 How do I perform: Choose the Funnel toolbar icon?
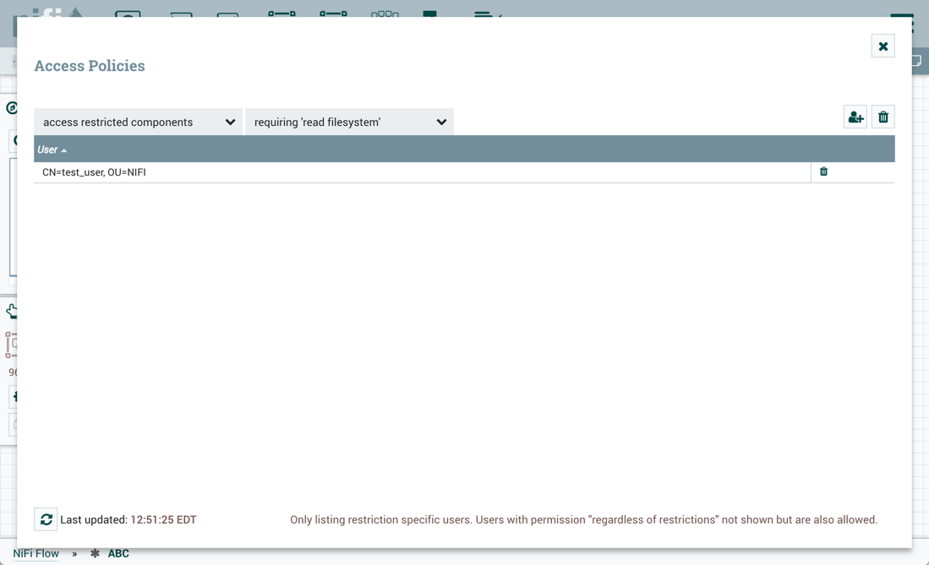[x=385, y=12]
